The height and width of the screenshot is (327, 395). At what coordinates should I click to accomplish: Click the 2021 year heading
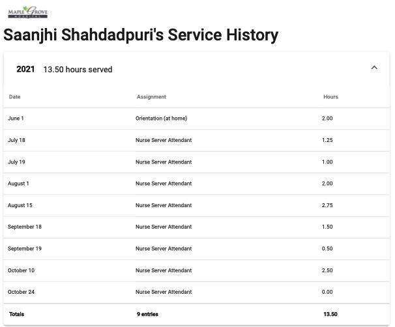click(x=25, y=69)
